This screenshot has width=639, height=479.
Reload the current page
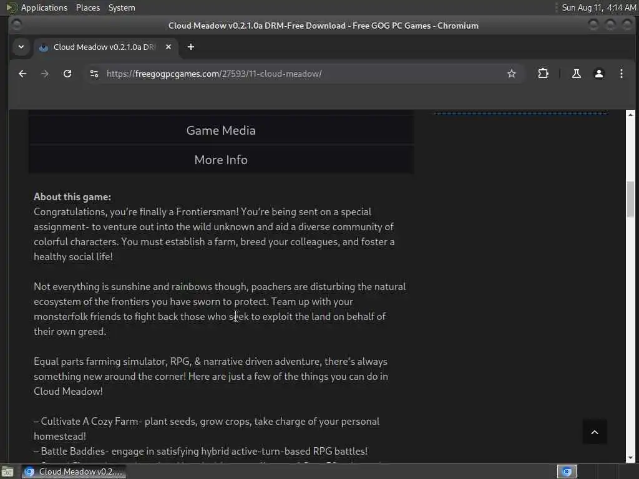click(67, 74)
